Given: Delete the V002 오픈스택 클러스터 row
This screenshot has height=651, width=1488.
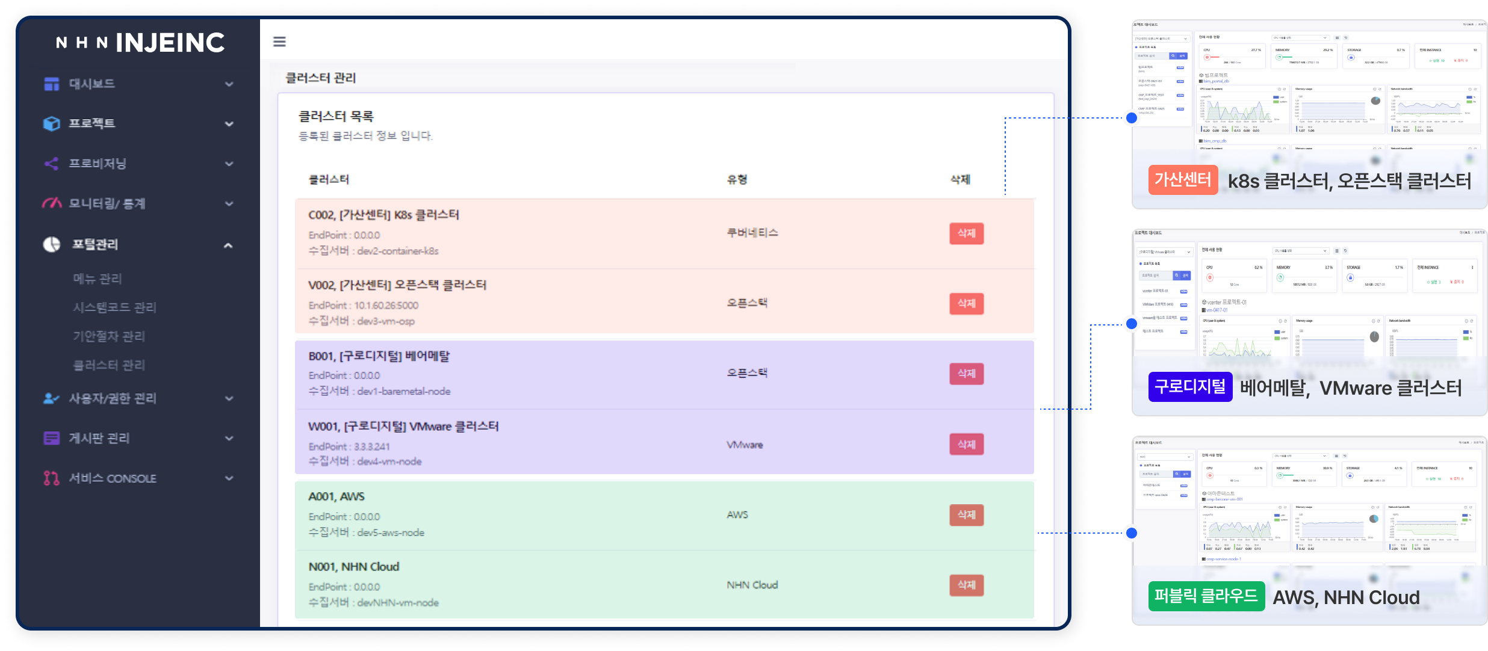Looking at the screenshot, I should tap(967, 304).
